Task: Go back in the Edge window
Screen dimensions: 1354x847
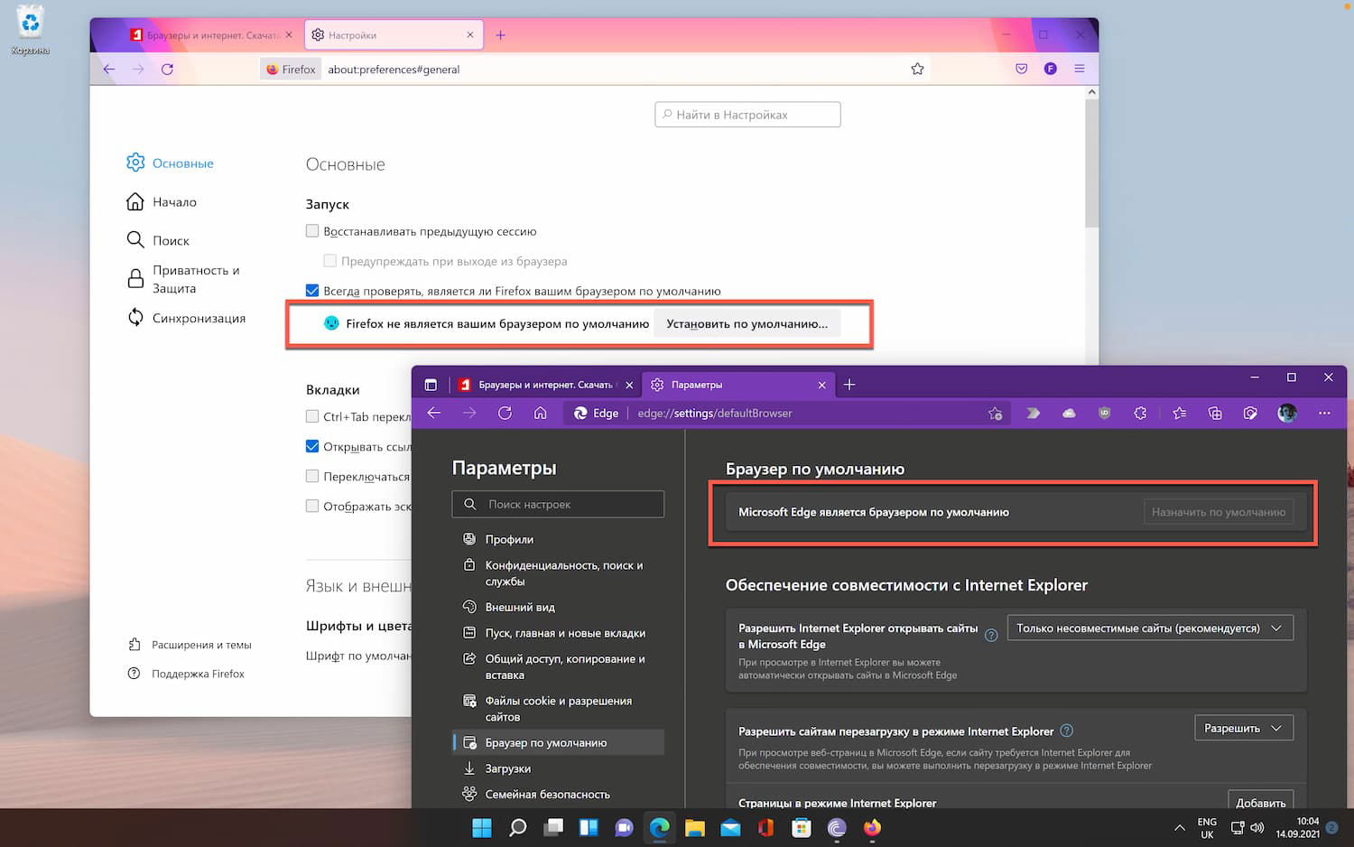Action: [x=434, y=413]
